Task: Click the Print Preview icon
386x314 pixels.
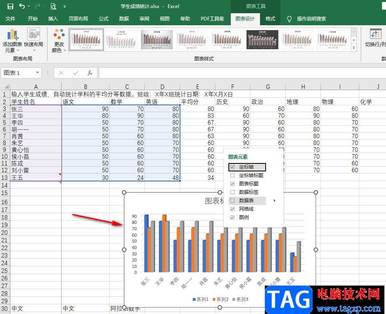Action: pyautogui.click(x=53, y=6)
